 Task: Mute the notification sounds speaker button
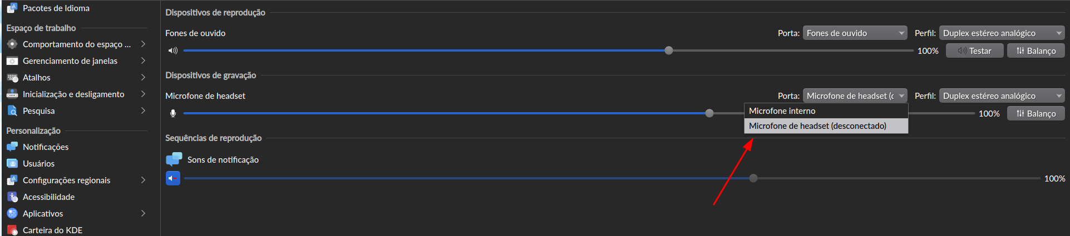pos(173,178)
